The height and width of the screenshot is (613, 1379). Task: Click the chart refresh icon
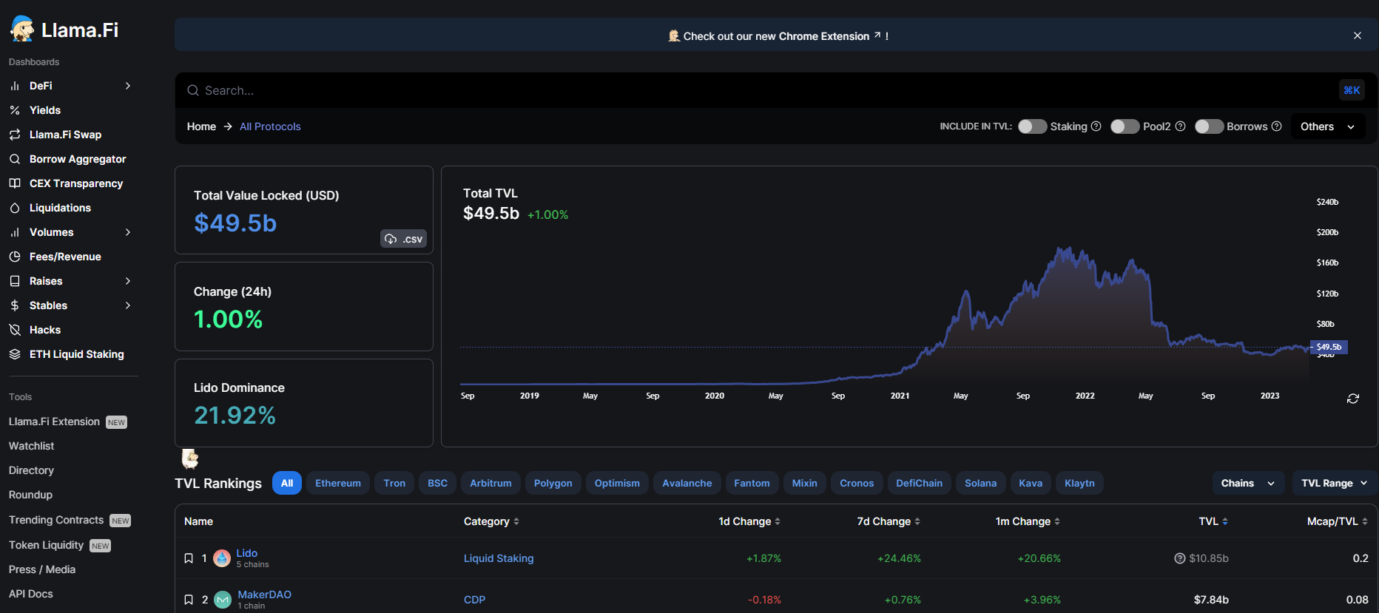coord(1352,399)
